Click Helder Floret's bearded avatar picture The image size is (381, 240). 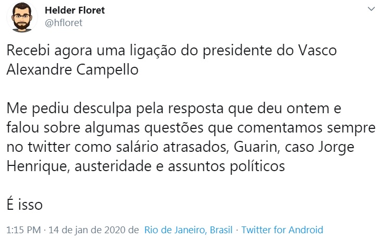coord(22,18)
